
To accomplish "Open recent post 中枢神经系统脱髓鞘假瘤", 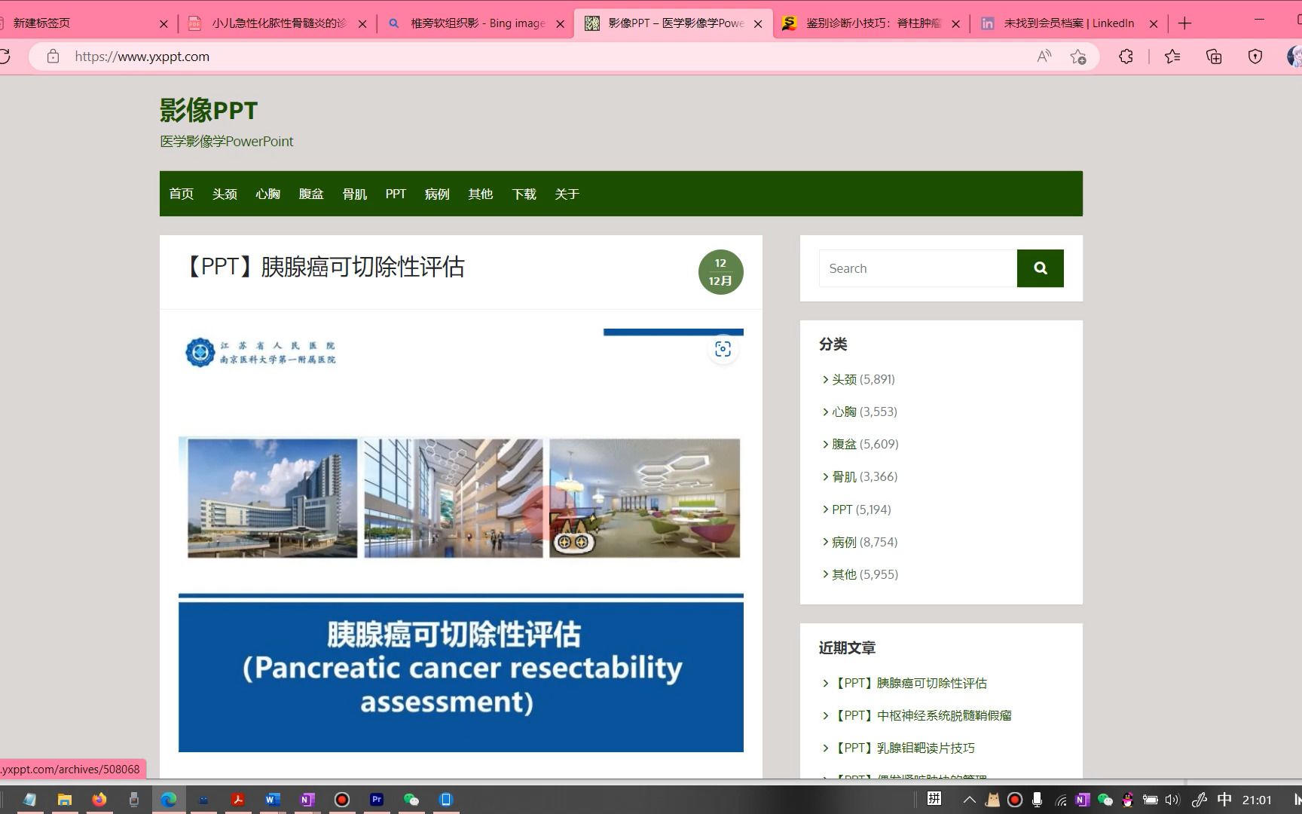I will [x=923, y=715].
